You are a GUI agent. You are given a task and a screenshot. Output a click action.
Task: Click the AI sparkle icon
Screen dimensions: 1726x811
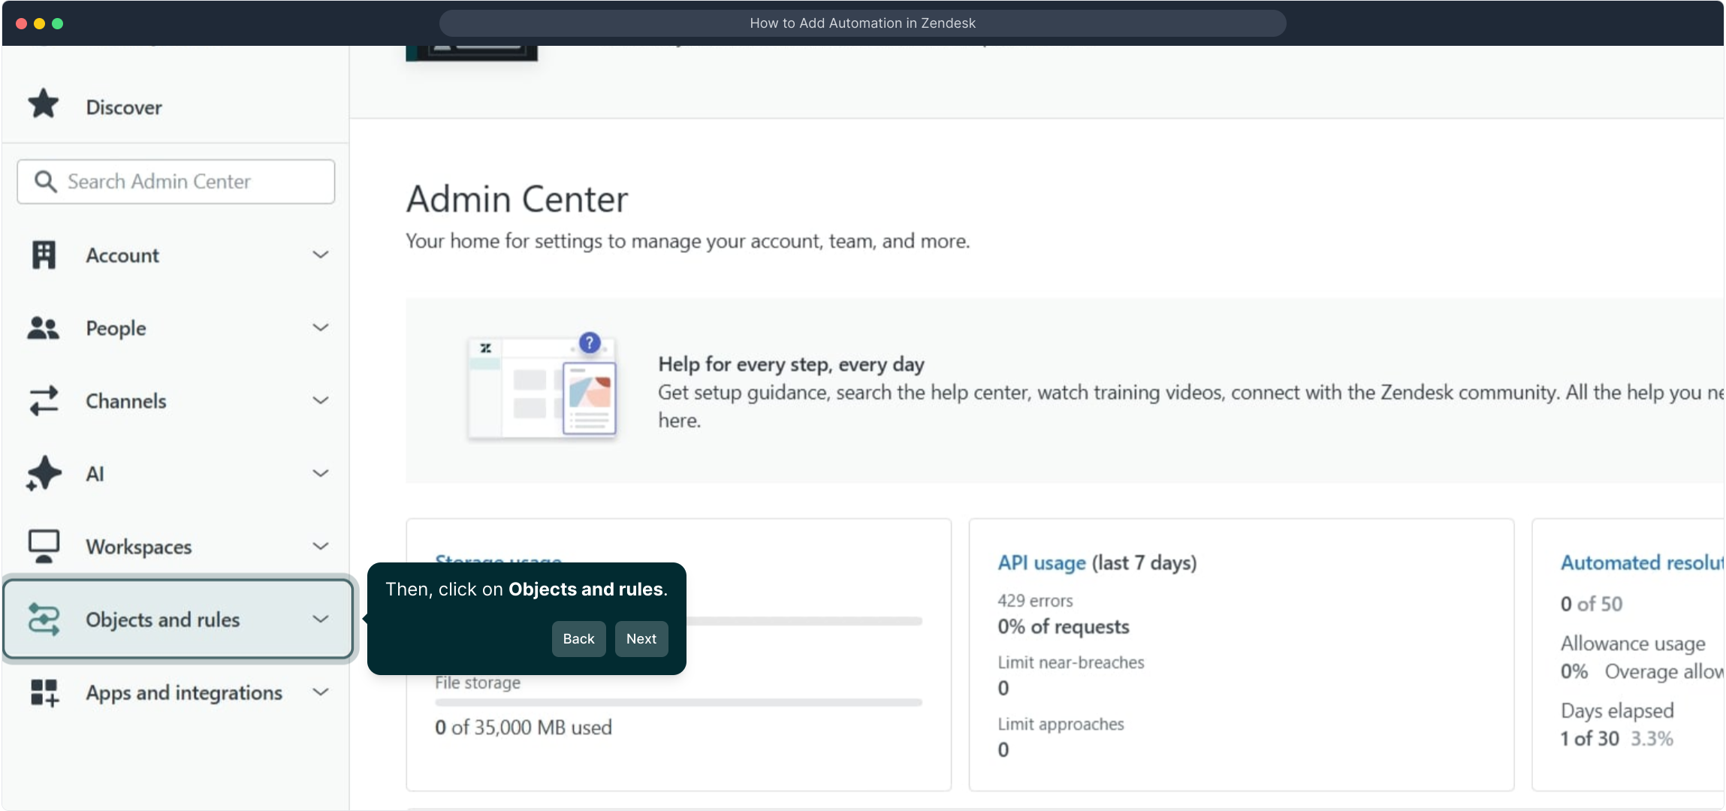click(x=43, y=474)
